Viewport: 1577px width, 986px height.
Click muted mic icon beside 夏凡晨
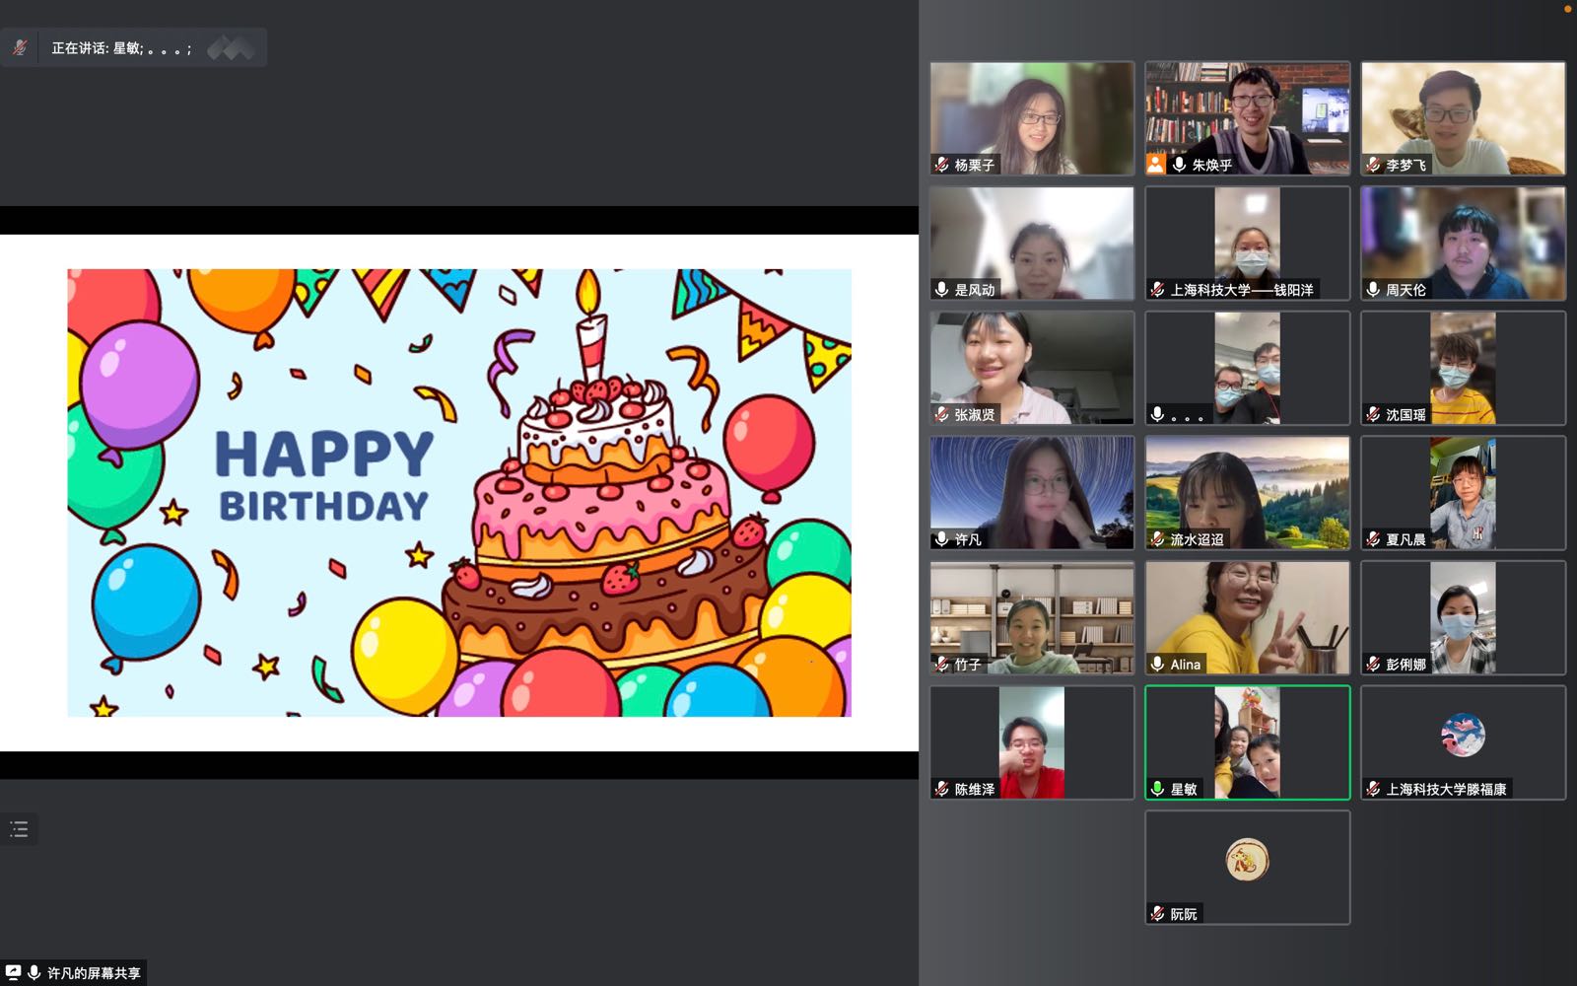[x=1374, y=539]
